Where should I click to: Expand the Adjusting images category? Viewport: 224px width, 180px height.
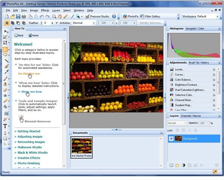coord(30,137)
